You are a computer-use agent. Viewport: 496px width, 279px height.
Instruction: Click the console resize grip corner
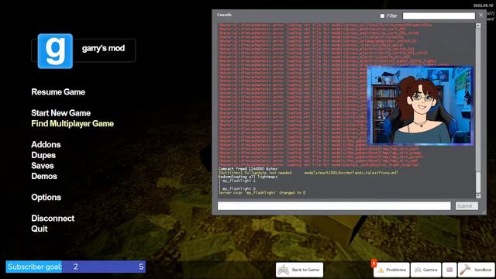[484, 212]
